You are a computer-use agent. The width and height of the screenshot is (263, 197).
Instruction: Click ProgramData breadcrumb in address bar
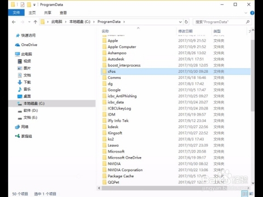pos(109,22)
